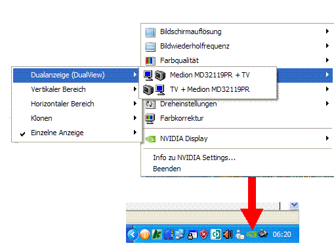Image resolution: width=336 pixels, height=252 pixels.
Task: Select Einzelne Anzeige menu entry
Action: click(x=75, y=133)
